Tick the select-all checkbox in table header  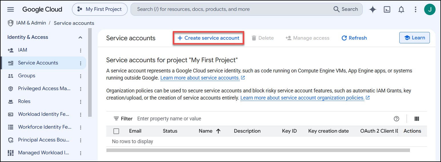[116, 131]
